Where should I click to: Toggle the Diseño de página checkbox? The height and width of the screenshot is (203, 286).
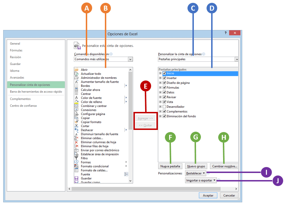tap(164, 83)
